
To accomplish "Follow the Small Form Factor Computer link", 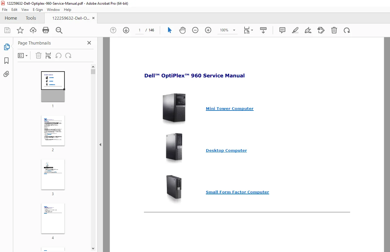I will pyautogui.click(x=238, y=192).
